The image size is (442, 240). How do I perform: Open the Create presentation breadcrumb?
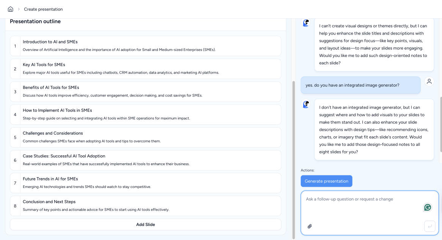coord(43,9)
